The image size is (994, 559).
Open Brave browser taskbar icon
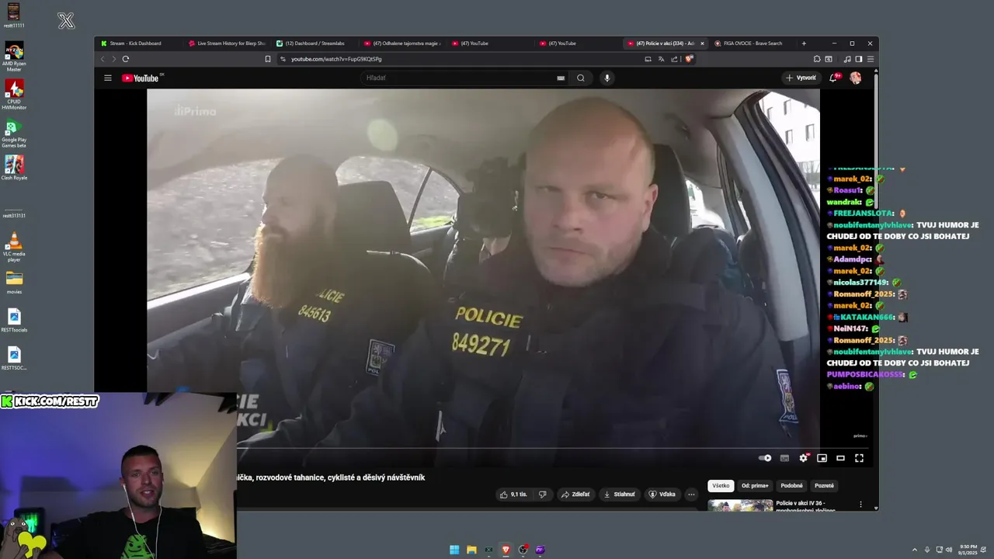point(506,550)
